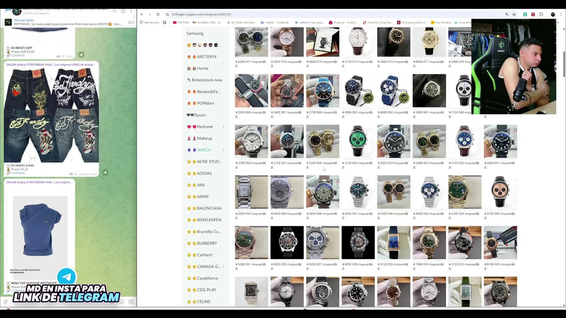
Task: Open the ¥5200 077 watch album
Action: 251,42
